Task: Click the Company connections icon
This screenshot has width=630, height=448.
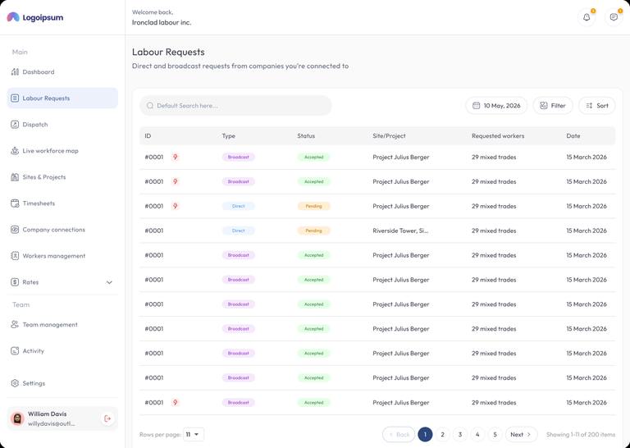Action: click(x=15, y=230)
